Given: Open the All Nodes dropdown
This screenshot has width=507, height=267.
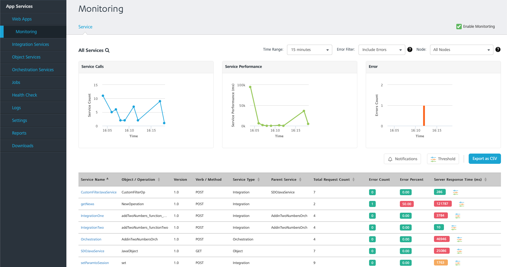Looking at the screenshot, I should [461, 50].
